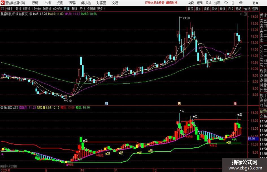The image size is (267, 172).
Task: Switch to 周线 weekly period
Action: (75, 9)
